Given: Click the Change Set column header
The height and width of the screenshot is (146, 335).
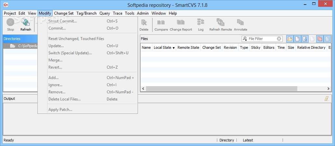Looking at the screenshot, I should (x=211, y=47).
